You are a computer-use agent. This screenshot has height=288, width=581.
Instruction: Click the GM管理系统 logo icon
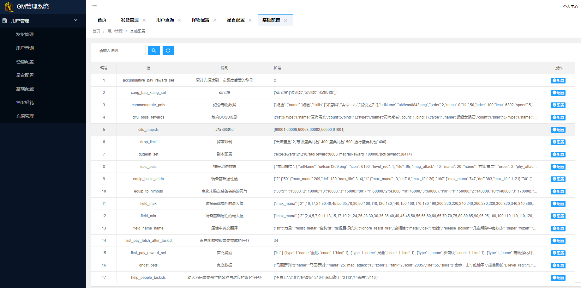9,7
